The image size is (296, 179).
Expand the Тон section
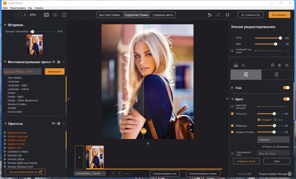click(232, 88)
